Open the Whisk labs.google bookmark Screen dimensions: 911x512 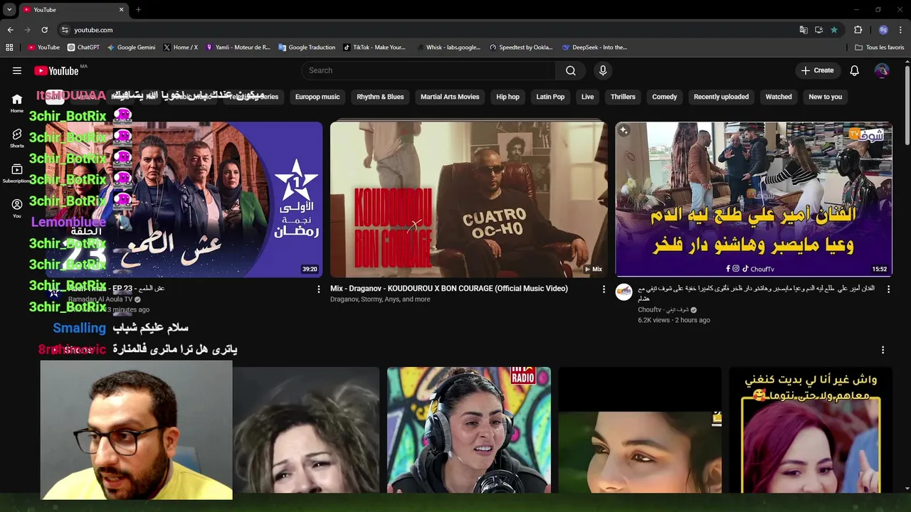click(x=448, y=48)
